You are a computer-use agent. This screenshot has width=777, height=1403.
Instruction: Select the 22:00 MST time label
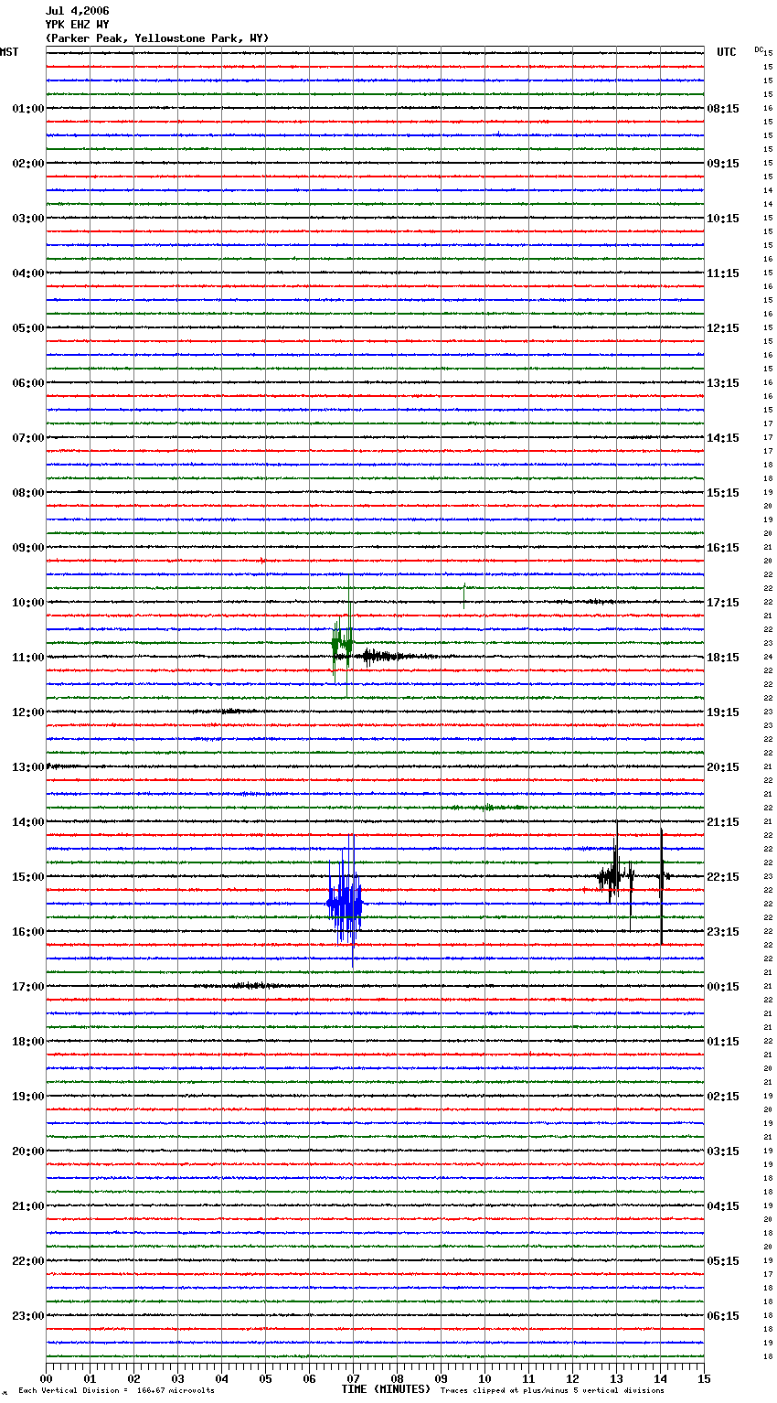coord(28,1261)
